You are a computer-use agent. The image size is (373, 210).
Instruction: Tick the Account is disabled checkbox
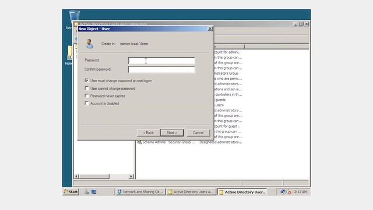coord(87,103)
